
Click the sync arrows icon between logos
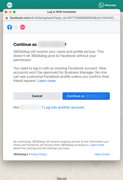pos(16,27)
